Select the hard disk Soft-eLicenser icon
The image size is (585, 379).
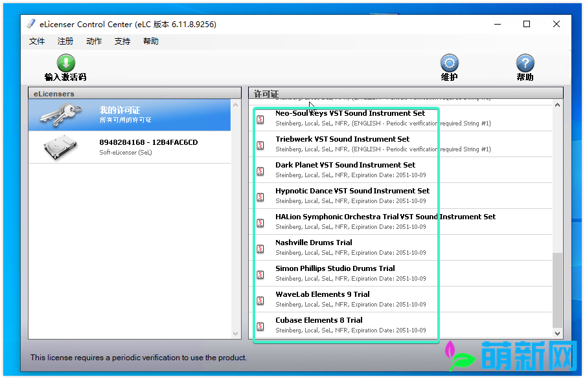coord(60,147)
